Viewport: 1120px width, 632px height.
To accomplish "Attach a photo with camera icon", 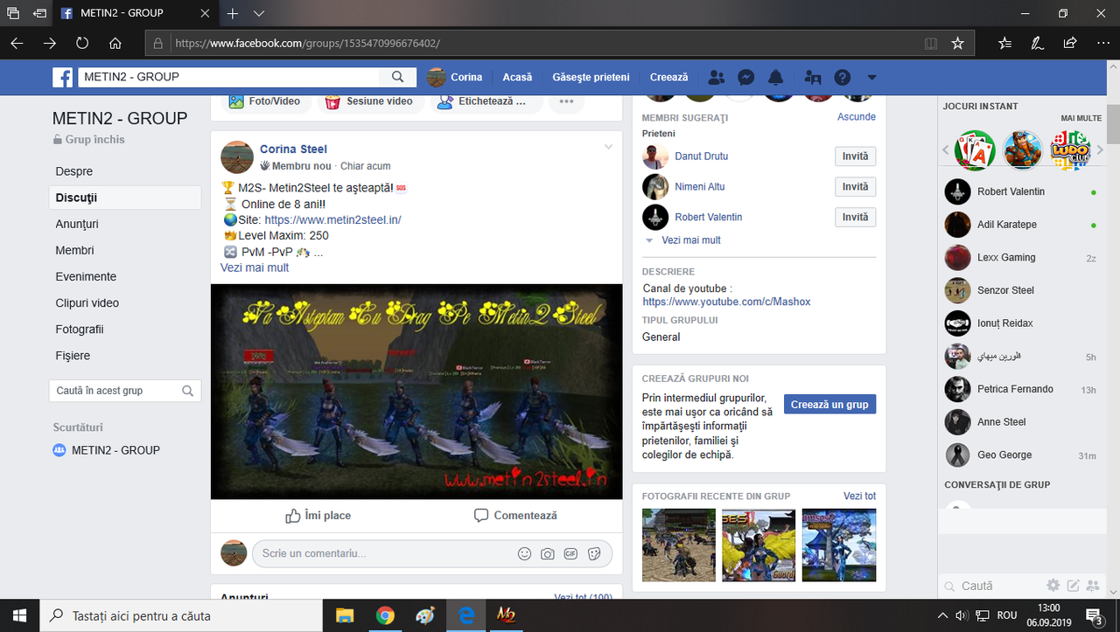I will (x=548, y=553).
